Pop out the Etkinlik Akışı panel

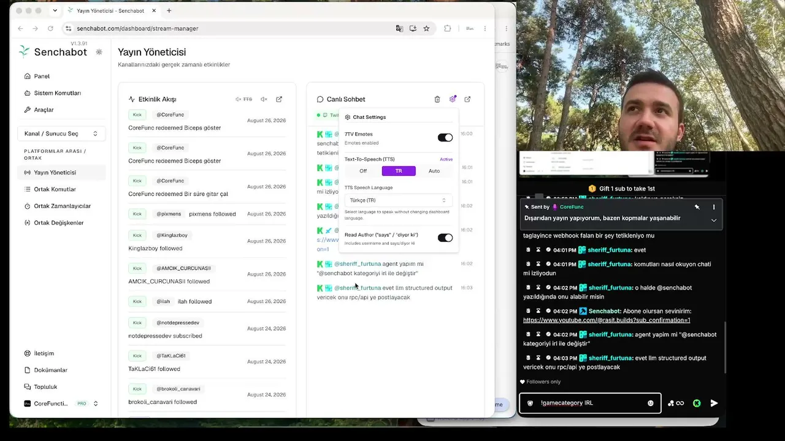point(279,99)
